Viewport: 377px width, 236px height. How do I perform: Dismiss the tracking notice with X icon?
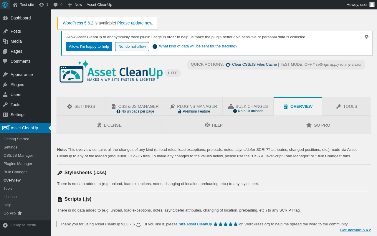(366, 37)
